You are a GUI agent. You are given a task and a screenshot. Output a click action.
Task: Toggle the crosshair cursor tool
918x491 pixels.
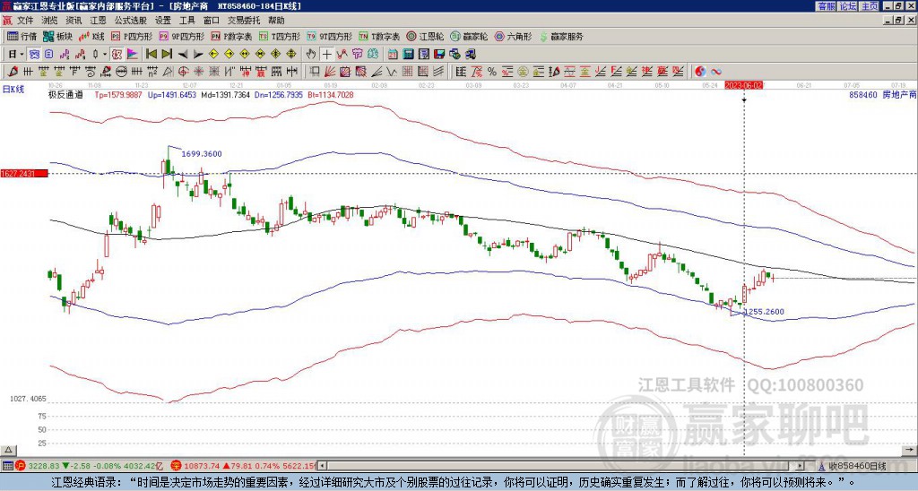(x=326, y=54)
